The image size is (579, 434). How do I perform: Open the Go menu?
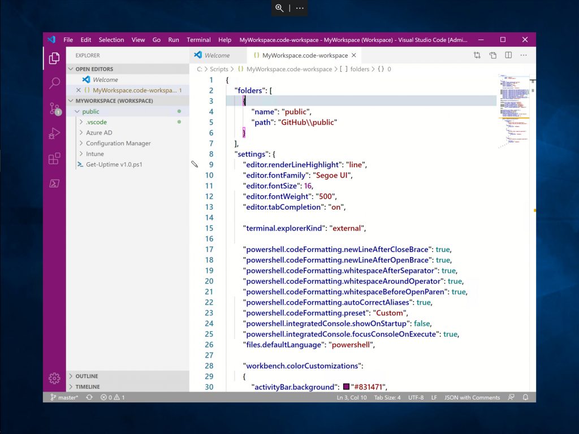pos(157,40)
